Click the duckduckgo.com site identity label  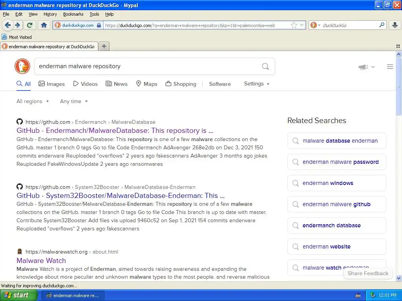(78, 25)
